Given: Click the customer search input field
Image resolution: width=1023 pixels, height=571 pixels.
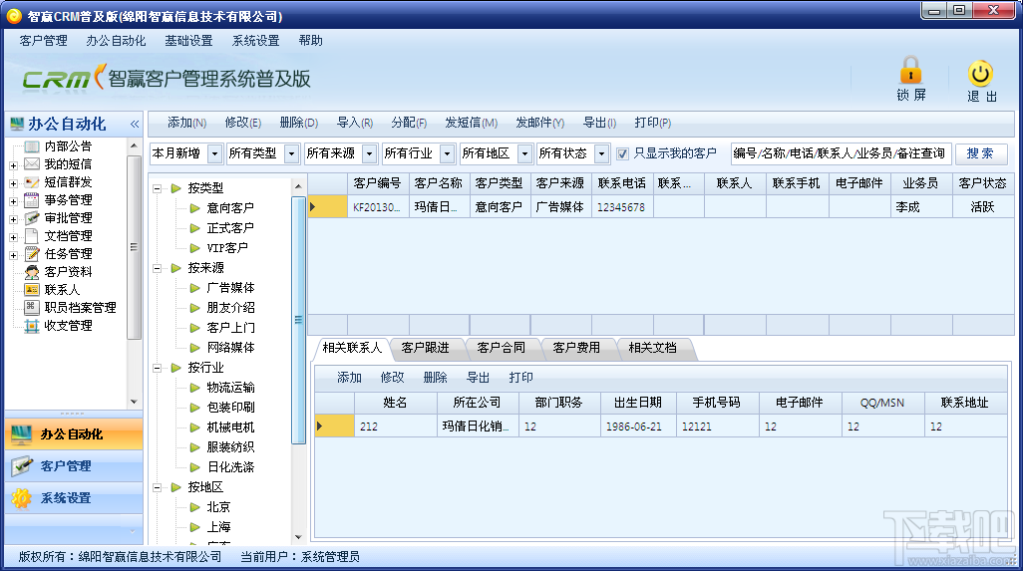Looking at the screenshot, I should [841, 153].
